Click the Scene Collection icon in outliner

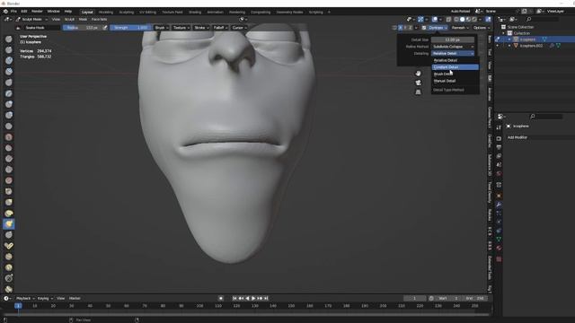[503, 27]
